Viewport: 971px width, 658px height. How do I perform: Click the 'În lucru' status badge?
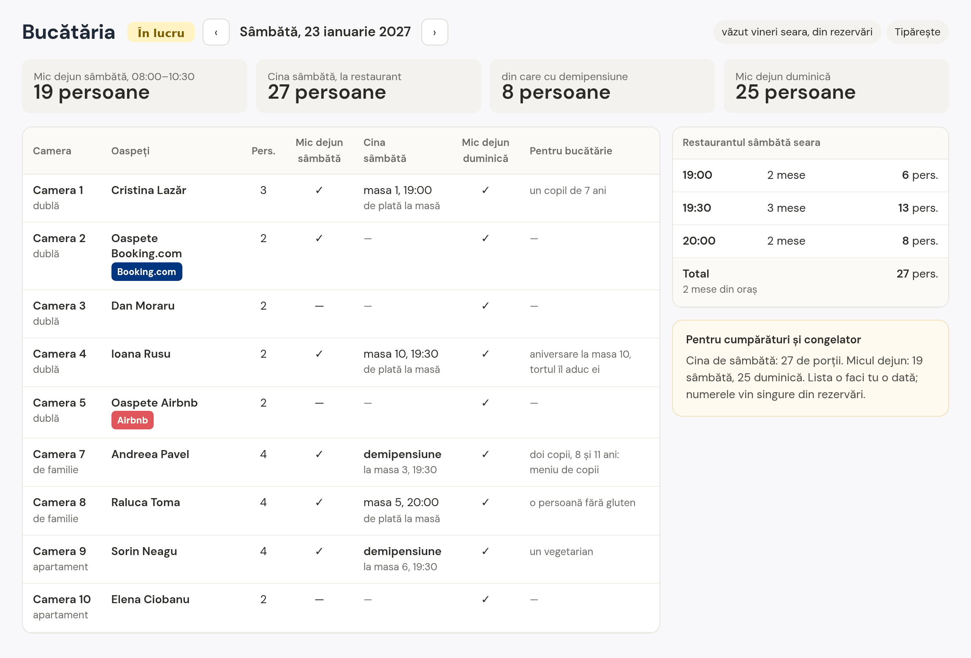click(x=161, y=32)
